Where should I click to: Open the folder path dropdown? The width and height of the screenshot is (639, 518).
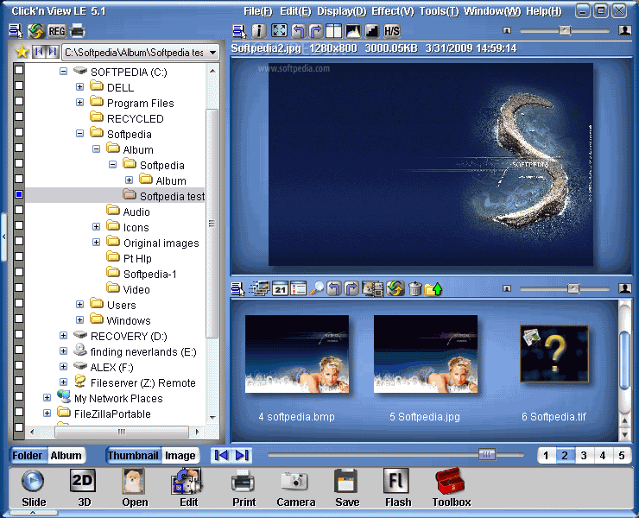point(212,53)
